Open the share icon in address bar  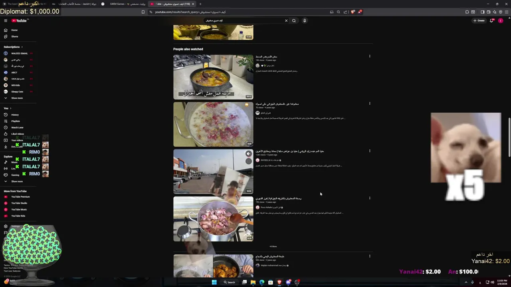pyautogui.click(x=345, y=12)
